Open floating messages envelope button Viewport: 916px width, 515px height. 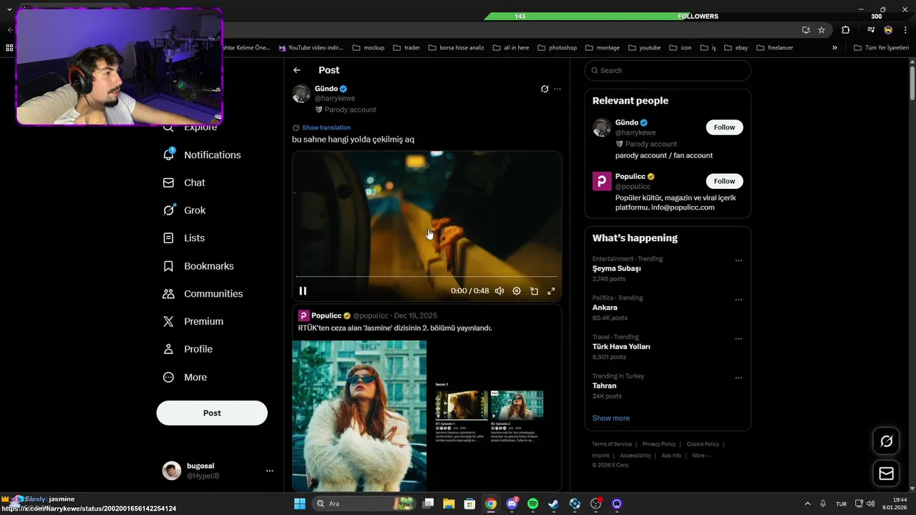(x=886, y=474)
